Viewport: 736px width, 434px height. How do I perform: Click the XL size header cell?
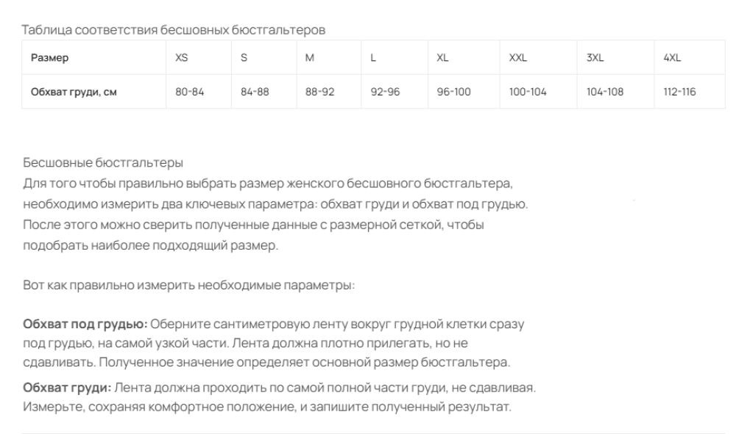(x=464, y=57)
